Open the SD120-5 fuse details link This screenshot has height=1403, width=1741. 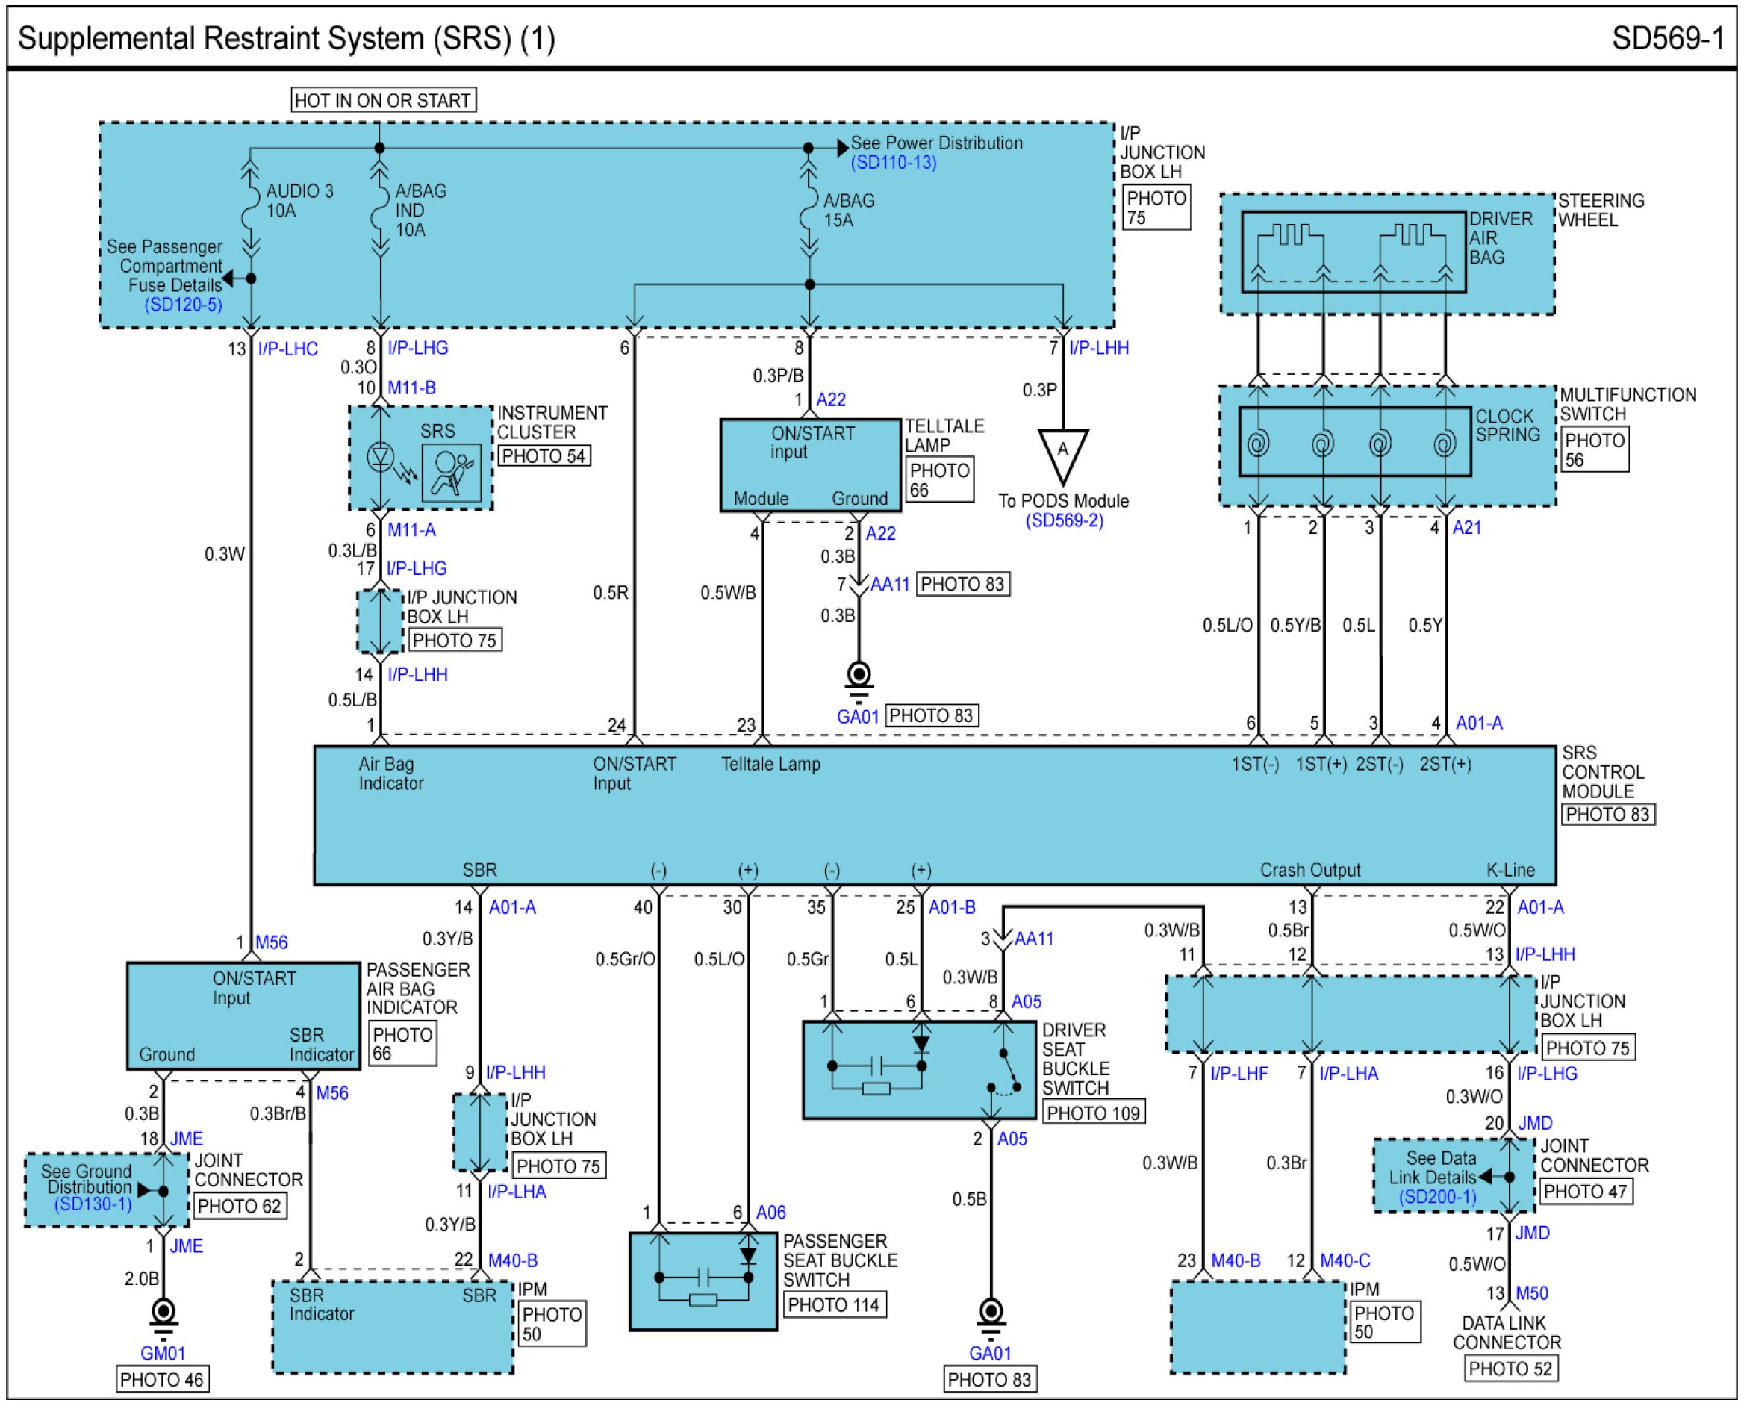pos(184,305)
